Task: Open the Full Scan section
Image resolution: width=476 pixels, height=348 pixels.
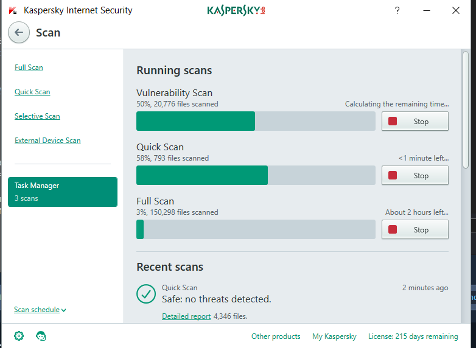Action: tap(29, 68)
